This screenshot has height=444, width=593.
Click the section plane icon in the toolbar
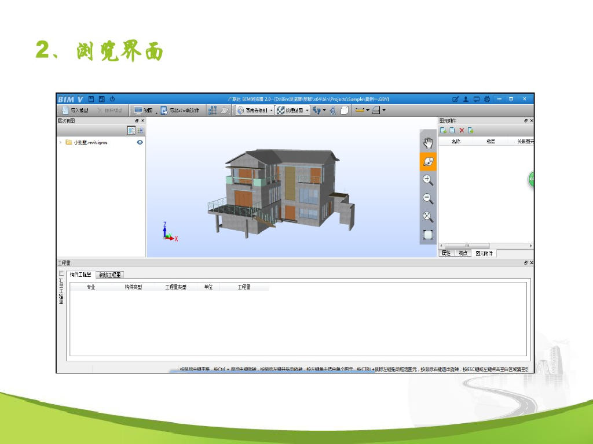(x=376, y=110)
